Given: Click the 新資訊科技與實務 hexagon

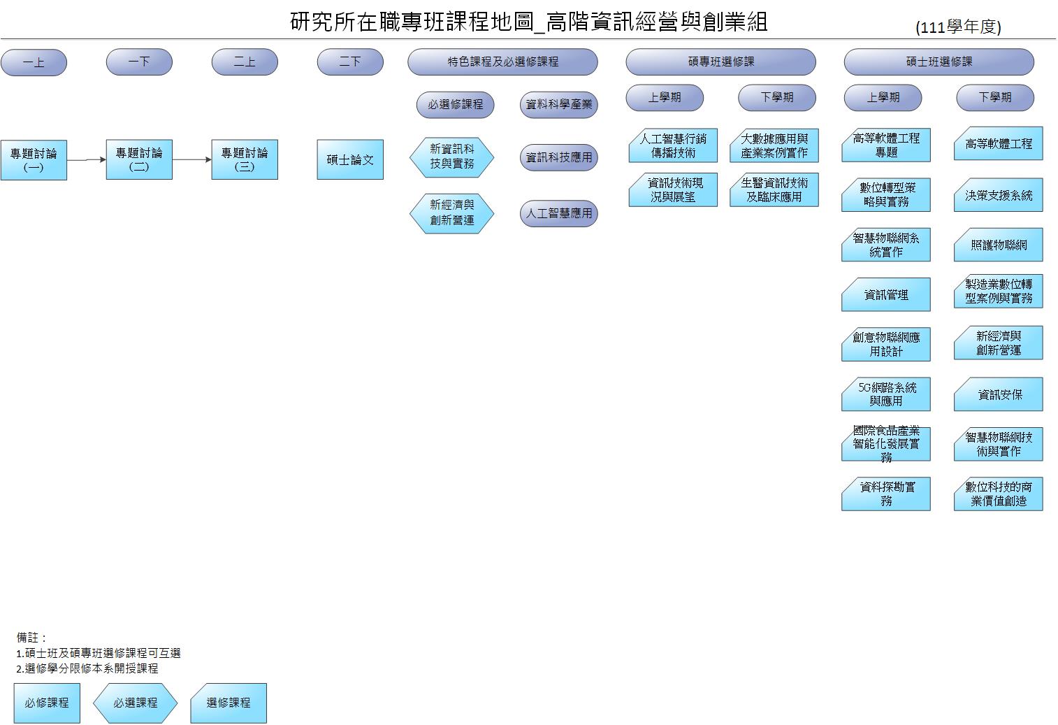Looking at the screenshot, I should click(x=451, y=157).
